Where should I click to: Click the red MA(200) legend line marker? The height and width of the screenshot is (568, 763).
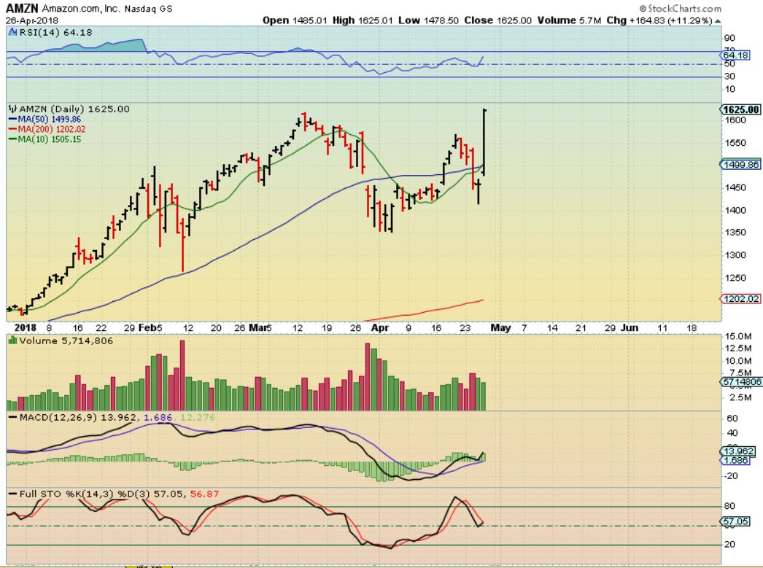(12, 129)
